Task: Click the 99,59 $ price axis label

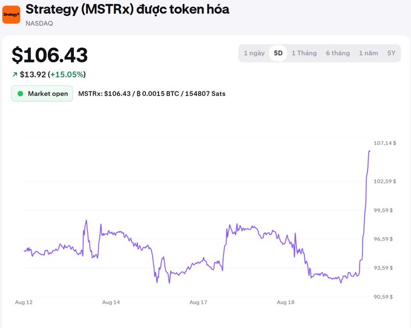Action: (383, 210)
